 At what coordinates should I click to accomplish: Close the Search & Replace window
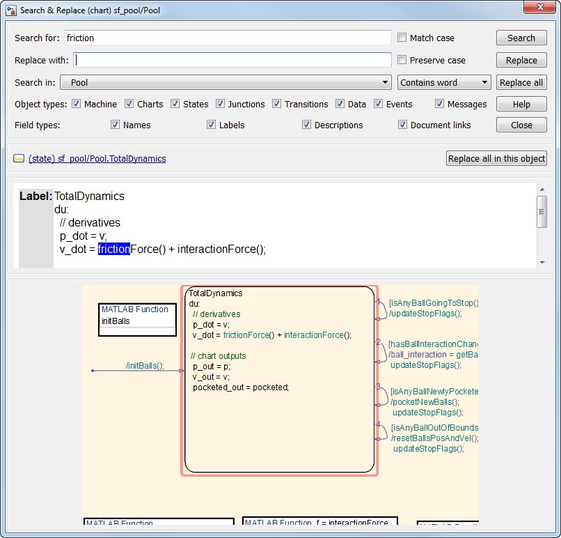(540, 7)
